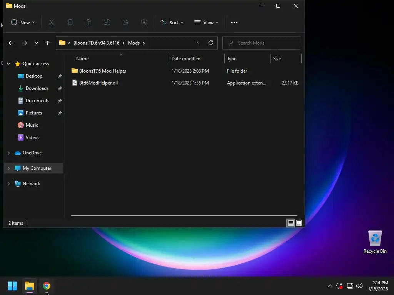Open Music in navigation pane

pyautogui.click(x=32, y=125)
